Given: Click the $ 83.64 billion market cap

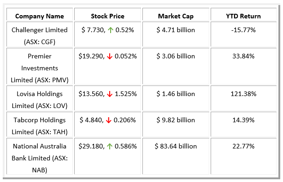Looking at the screenshot, I should coord(176,146).
